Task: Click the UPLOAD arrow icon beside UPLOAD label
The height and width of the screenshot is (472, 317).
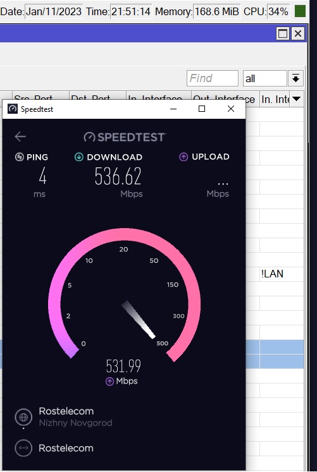Action: [x=183, y=157]
